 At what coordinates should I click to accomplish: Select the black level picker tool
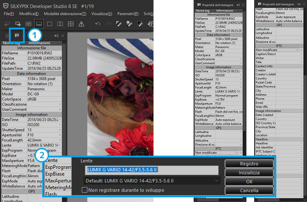pos(140,24)
